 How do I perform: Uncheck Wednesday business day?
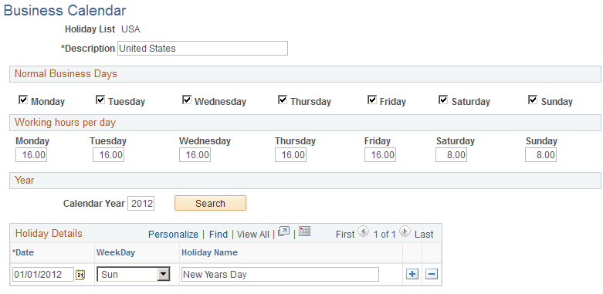tap(187, 100)
